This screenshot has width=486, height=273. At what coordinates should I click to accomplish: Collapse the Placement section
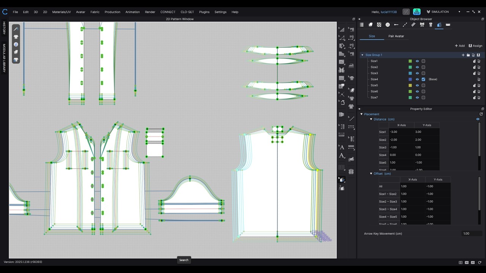pos(361,114)
